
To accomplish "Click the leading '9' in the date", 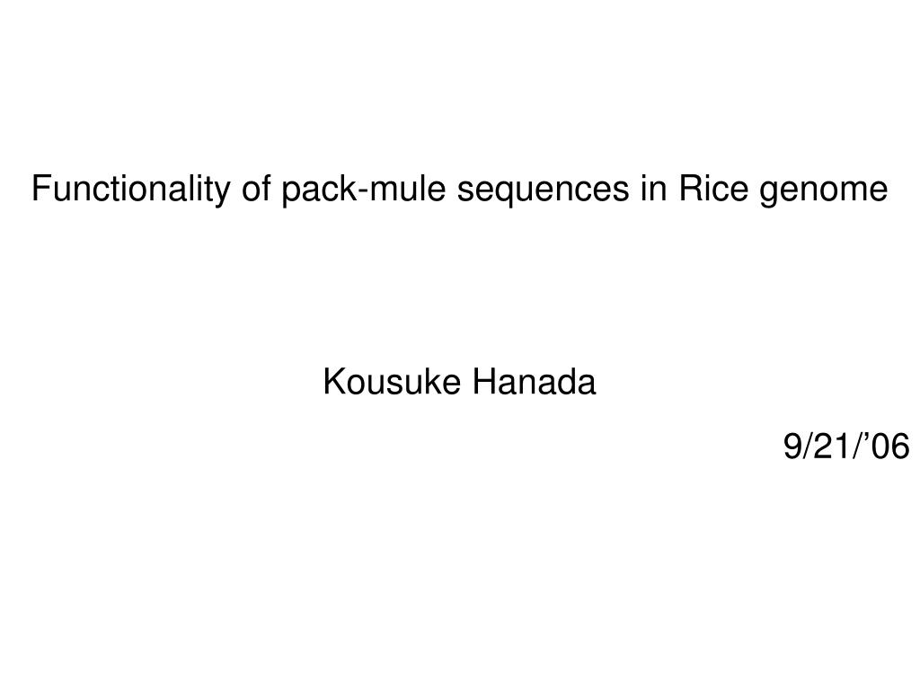I will coord(792,447).
